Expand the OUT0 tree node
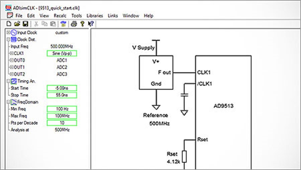 [11, 60]
